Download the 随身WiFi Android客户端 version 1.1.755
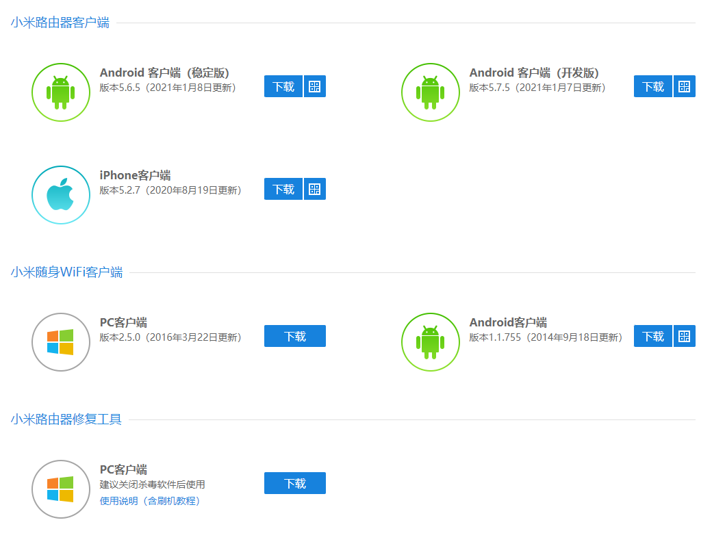 coord(653,336)
